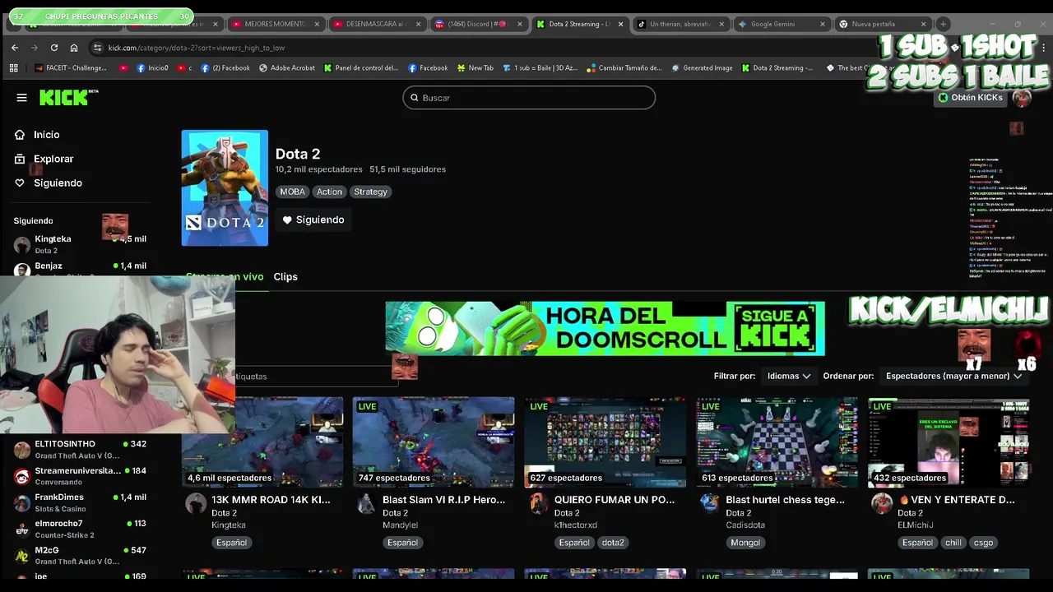Image resolution: width=1053 pixels, height=592 pixels.
Task: Open elmorocho7 channel in sidebar
Action: (79, 529)
